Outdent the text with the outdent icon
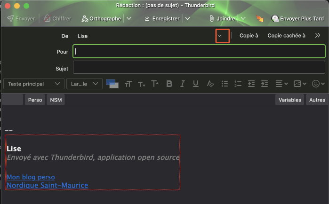Viewport: 329px width, 204px height. (x=251, y=84)
